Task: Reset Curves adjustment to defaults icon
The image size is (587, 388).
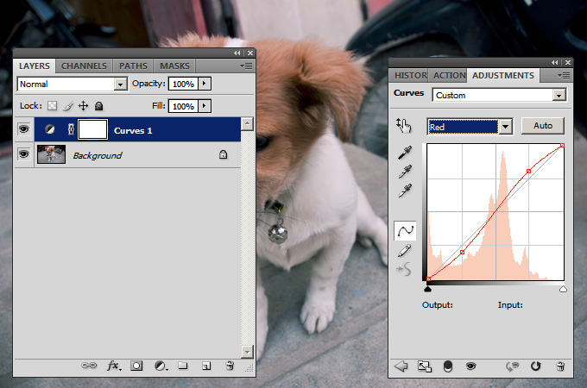Action: tap(536, 366)
